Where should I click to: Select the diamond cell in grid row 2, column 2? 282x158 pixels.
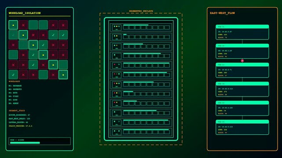click(x=23, y=35)
